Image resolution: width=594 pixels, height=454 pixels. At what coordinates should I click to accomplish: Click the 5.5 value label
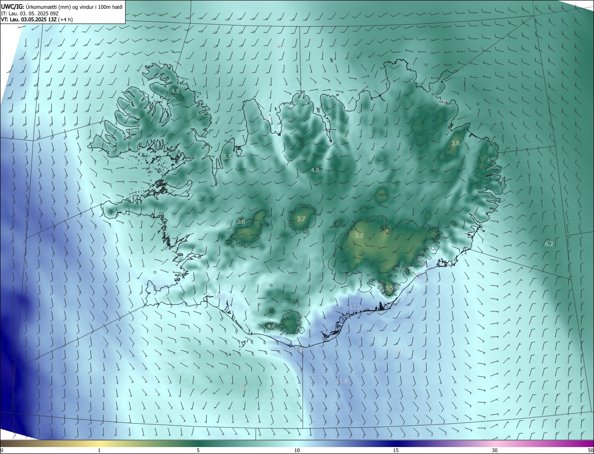pos(227,157)
